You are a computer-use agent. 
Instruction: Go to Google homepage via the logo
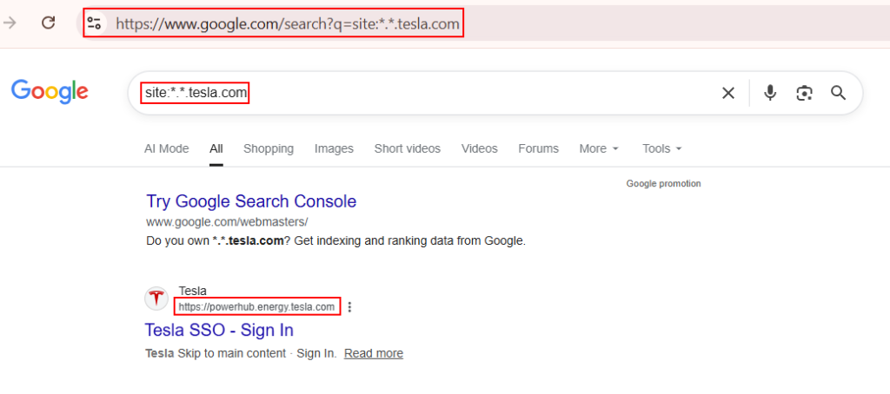tap(50, 91)
